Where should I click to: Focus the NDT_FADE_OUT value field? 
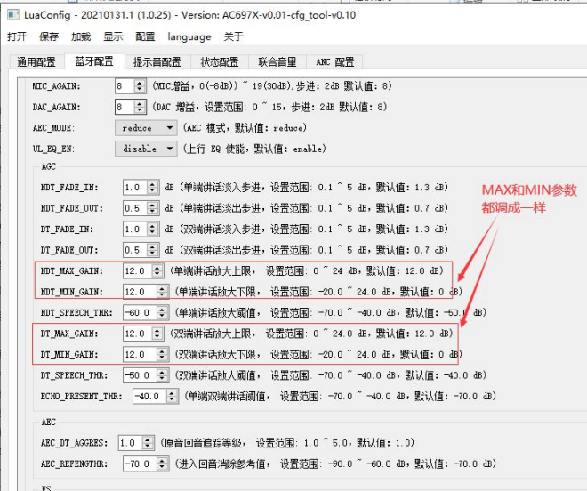[x=135, y=208]
